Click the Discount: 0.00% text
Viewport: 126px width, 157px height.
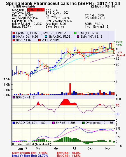(23, 15)
